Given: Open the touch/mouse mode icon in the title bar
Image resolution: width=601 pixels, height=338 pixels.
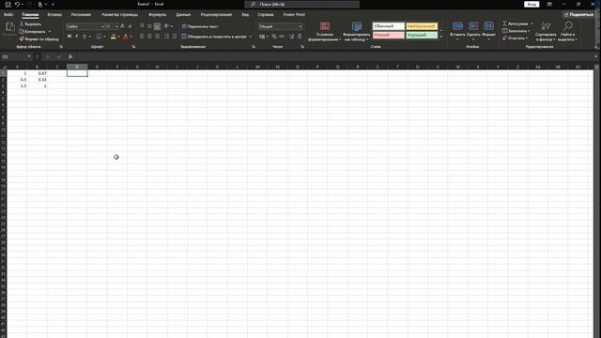Looking at the screenshot, I should (39, 5).
